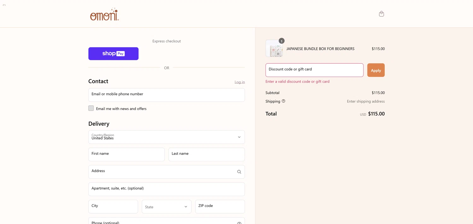Viewport: 473px width, 224px height.
Task: Pay with the Shop Pay button
Action: coord(113,54)
